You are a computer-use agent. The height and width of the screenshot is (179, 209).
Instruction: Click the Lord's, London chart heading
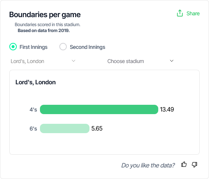pos(35,82)
